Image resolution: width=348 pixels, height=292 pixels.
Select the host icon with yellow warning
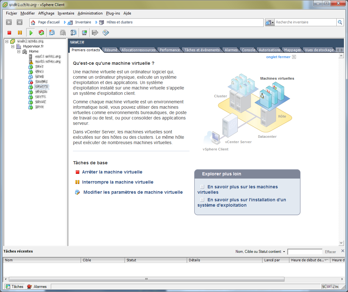31,62
